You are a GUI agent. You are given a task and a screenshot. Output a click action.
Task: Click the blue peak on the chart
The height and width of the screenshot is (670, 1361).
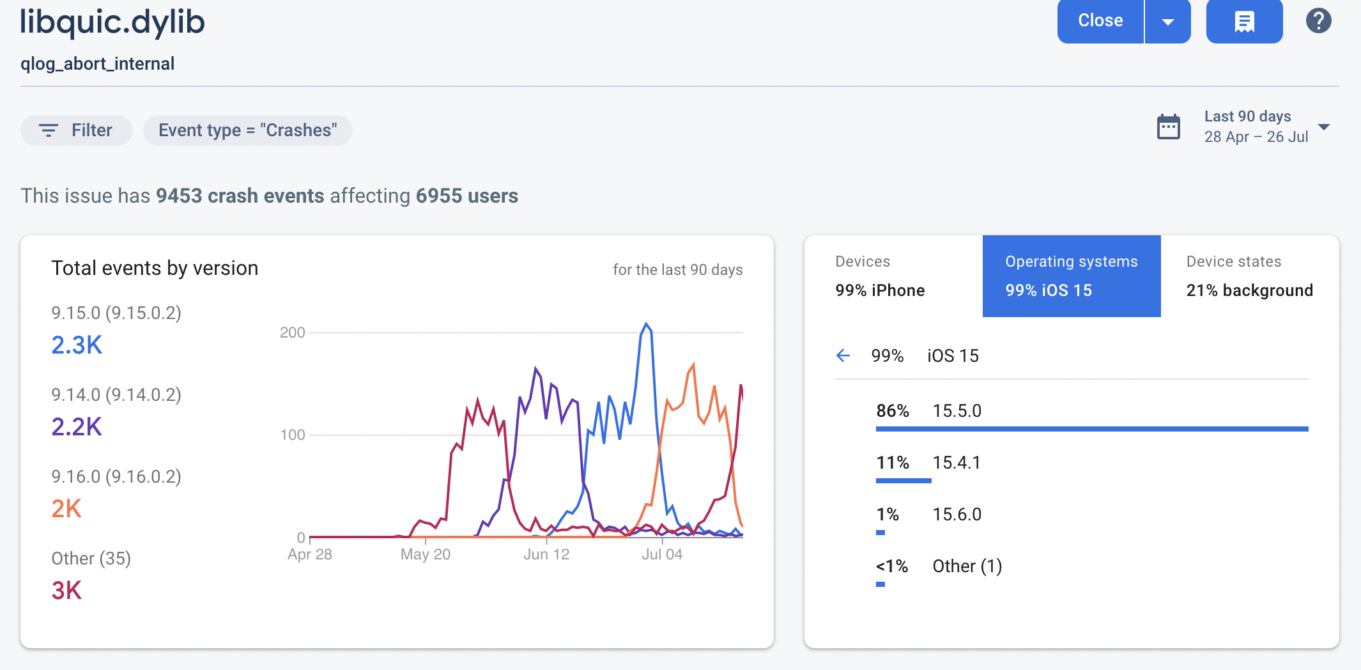click(646, 325)
